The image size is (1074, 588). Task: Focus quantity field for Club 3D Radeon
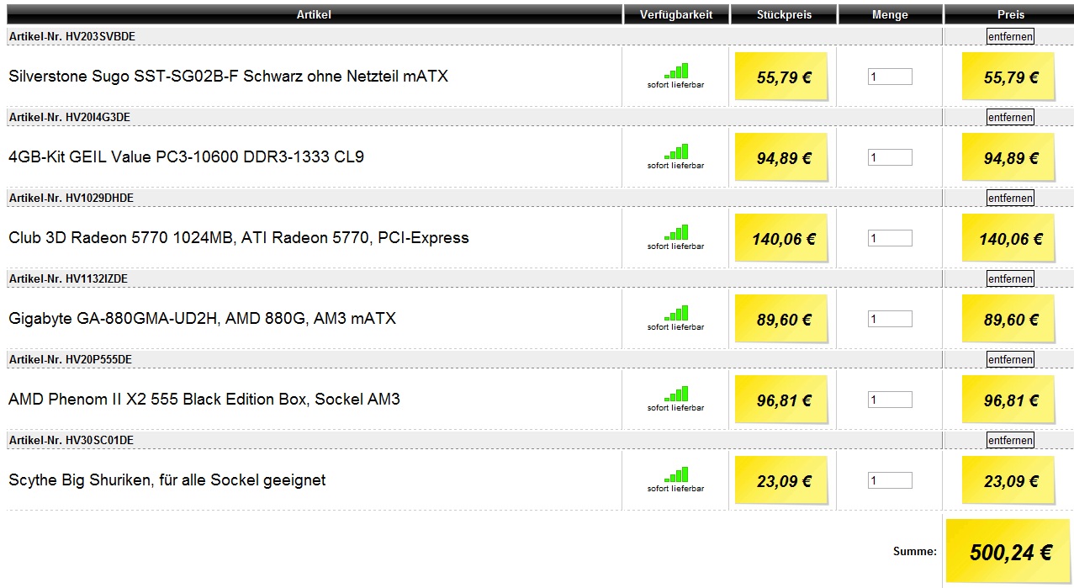pos(890,238)
